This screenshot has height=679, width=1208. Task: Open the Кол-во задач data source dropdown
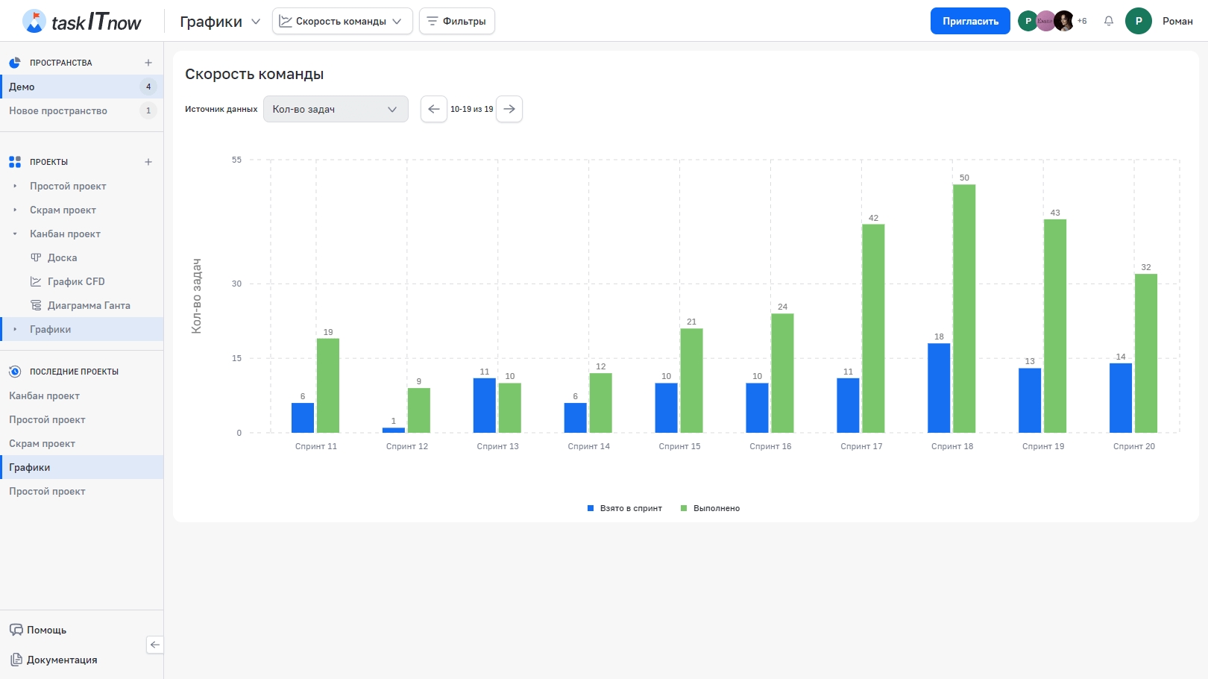pyautogui.click(x=336, y=109)
